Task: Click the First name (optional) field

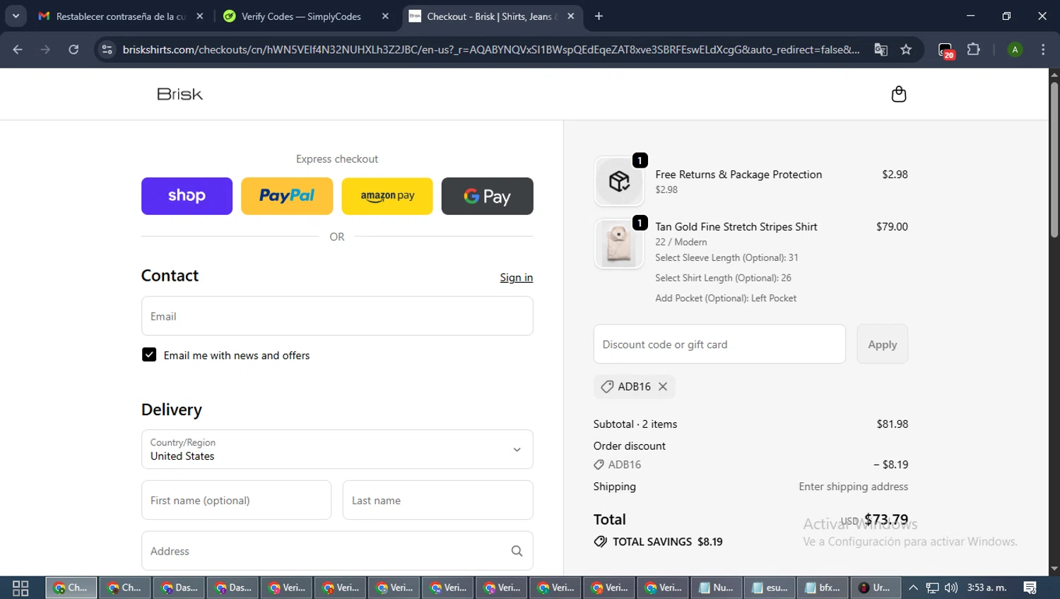Action: 236,500
